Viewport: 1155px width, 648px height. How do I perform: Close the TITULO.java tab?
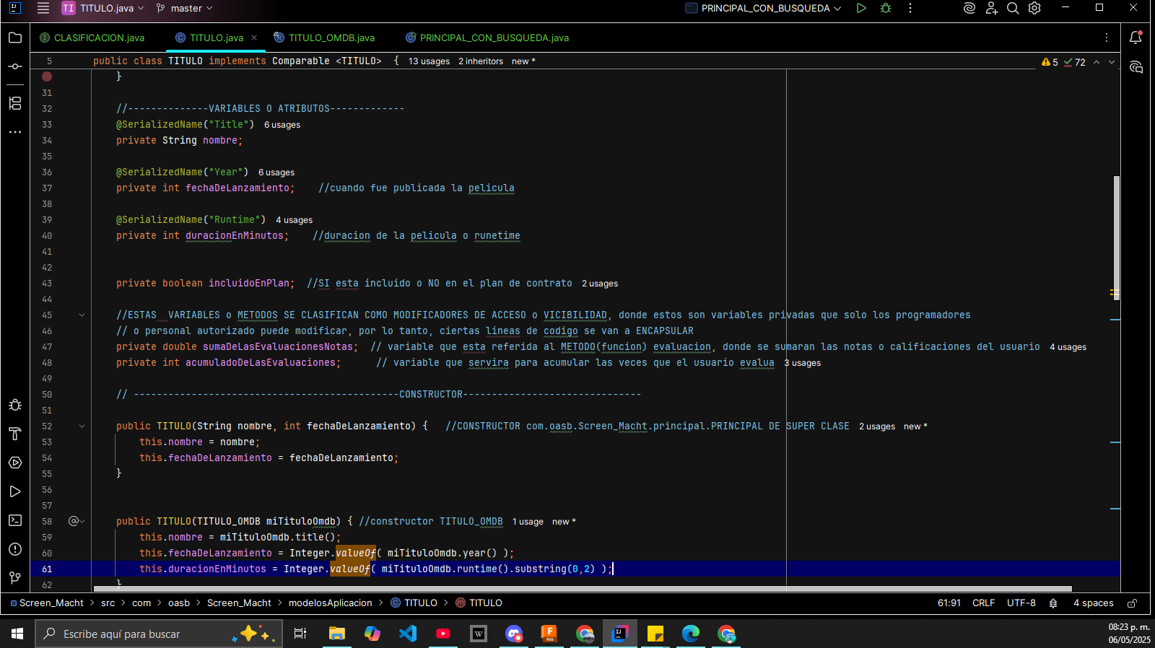254,38
